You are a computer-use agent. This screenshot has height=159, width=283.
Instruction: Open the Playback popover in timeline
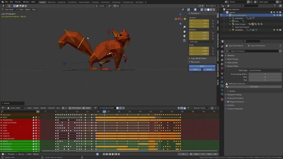pos(12,154)
